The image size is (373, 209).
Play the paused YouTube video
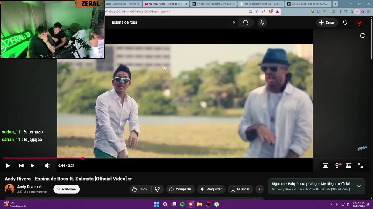pos(8,166)
